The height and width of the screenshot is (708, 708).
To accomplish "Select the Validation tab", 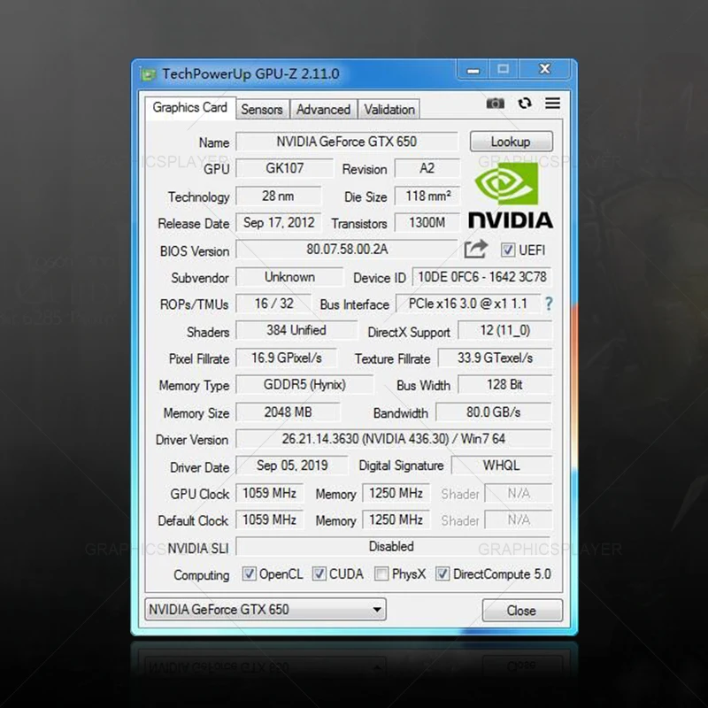I will click(389, 109).
